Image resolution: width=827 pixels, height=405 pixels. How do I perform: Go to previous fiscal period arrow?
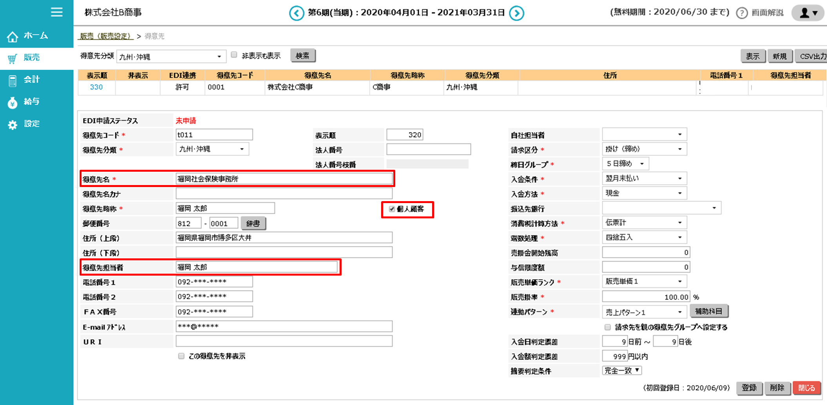296,13
